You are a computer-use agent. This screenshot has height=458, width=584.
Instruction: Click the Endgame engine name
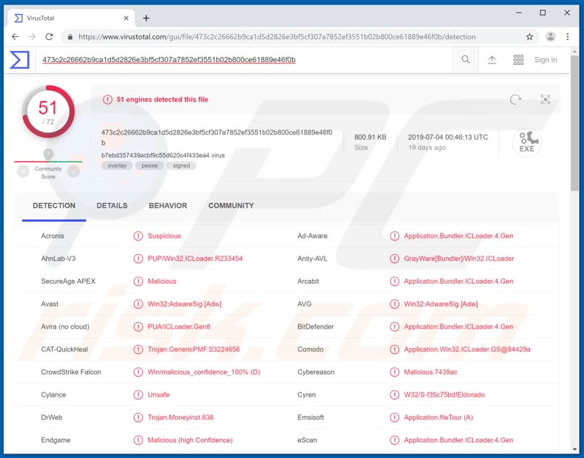pos(55,440)
